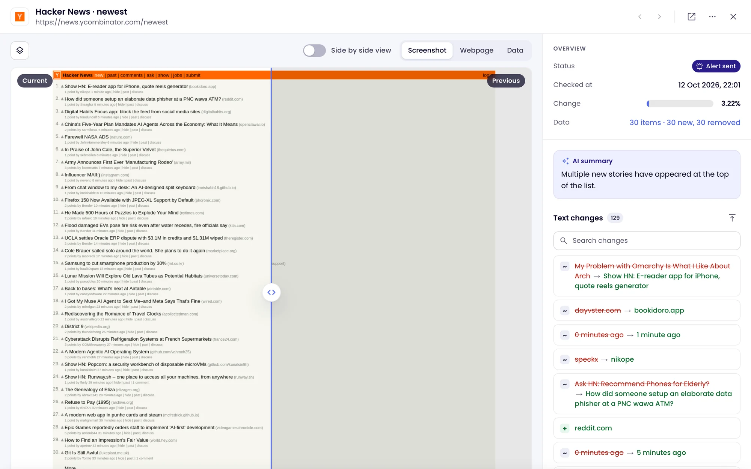Viewport: 751px width, 469px height.
Task: Select the Omarchy to E-reader change
Action: point(647,276)
